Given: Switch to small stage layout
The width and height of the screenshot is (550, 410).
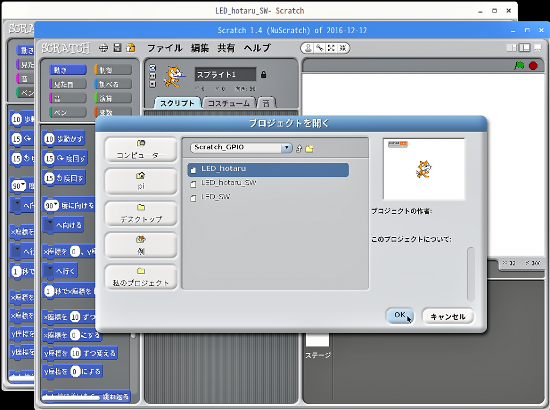Looking at the screenshot, I should click(511, 48).
